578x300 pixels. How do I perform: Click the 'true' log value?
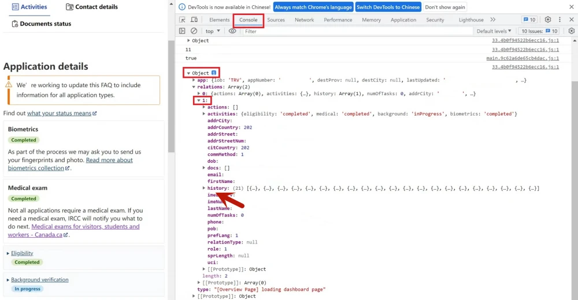(x=191, y=58)
